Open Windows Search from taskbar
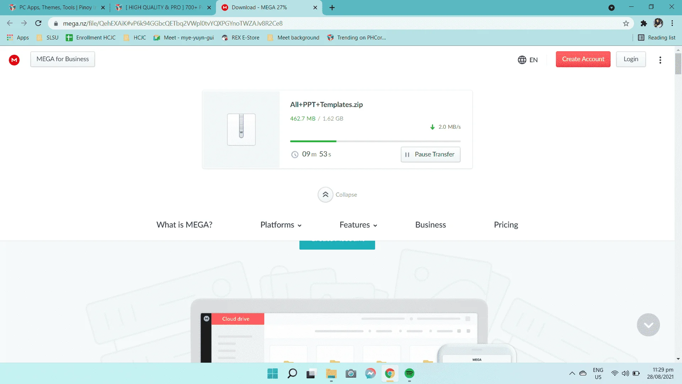The height and width of the screenshot is (384, 682). pos(292,373)
